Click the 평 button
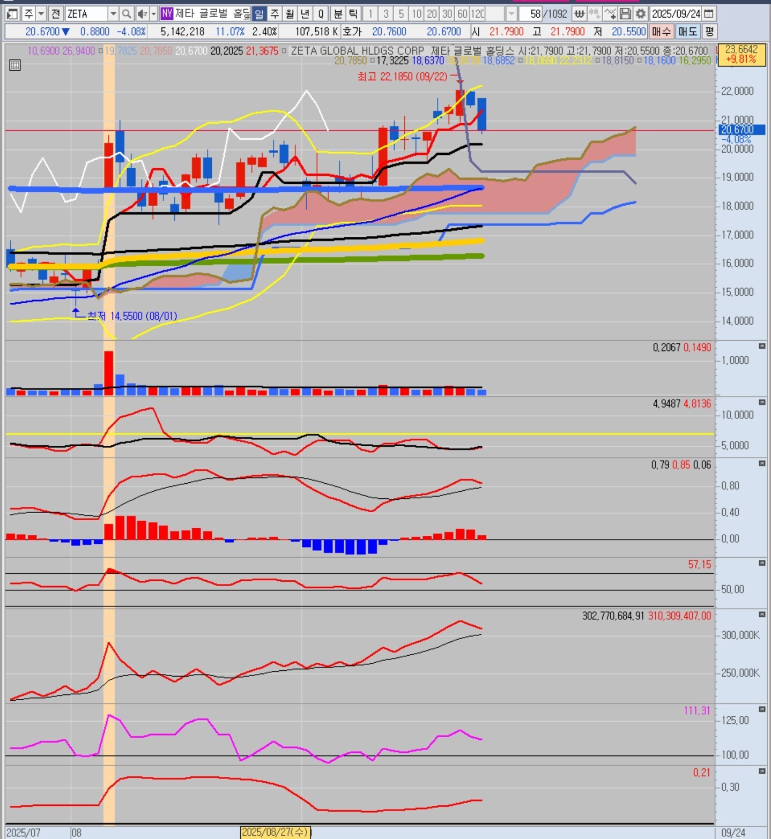The image size is (771, 839). coord(709,32)
